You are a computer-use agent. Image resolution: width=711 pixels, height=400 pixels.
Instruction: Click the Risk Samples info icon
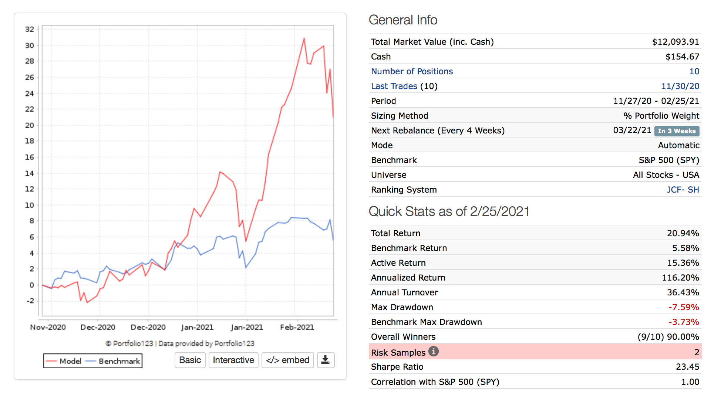[x=433, y=351]
